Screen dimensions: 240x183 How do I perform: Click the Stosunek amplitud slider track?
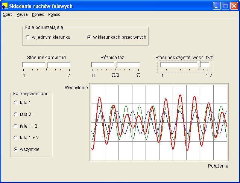[x=46, y=65]
